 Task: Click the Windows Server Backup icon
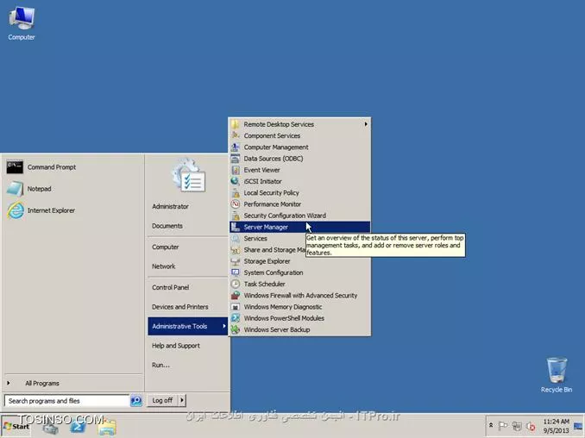236,329
